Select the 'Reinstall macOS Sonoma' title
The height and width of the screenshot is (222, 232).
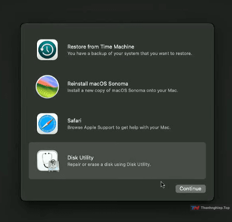[98, 84]
